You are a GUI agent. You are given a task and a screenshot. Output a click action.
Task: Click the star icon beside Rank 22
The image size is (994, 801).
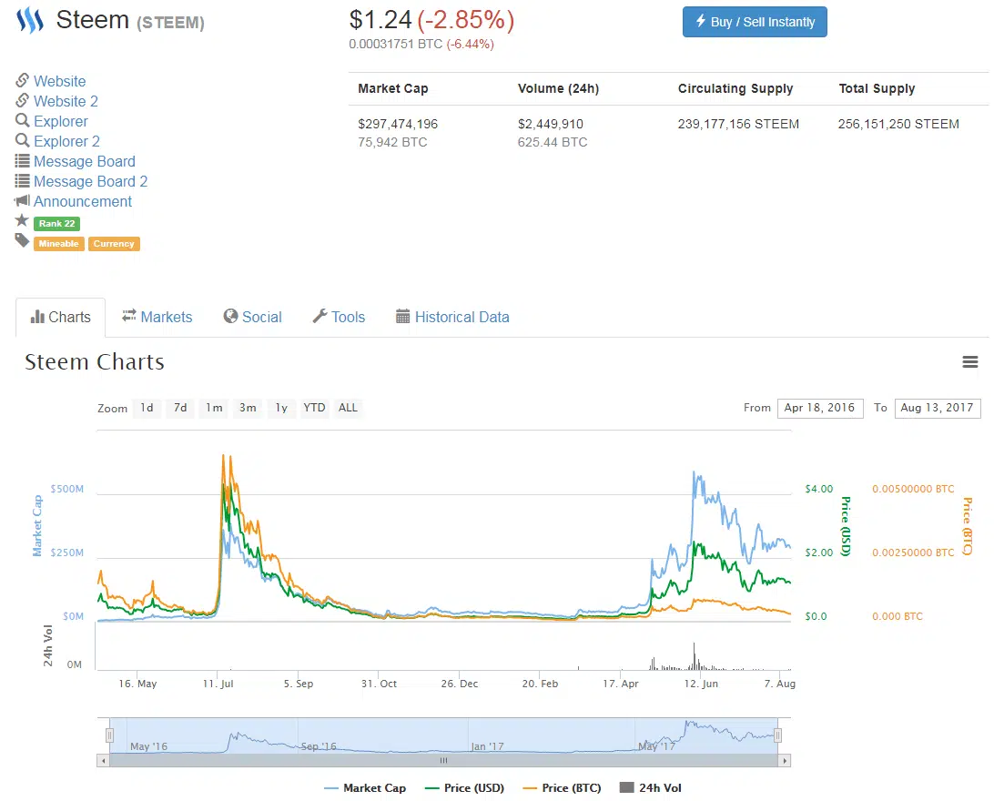tap(22, 220)
